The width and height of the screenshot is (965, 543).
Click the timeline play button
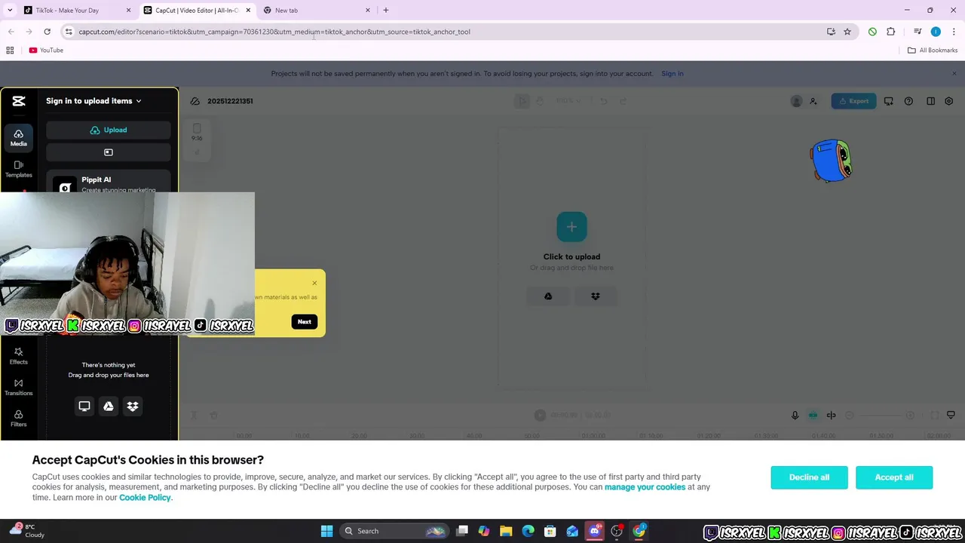coord(540,415)
